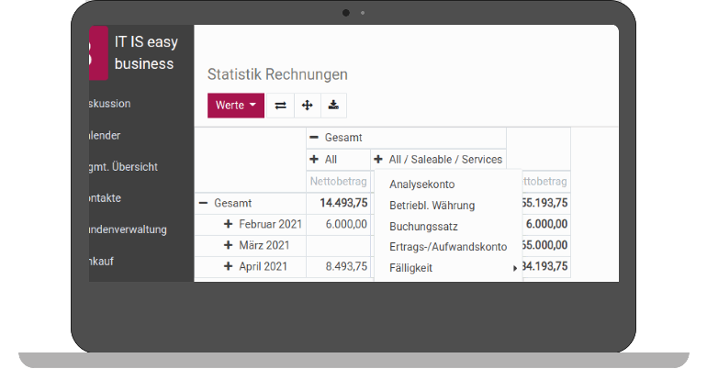The height and width of the screenshot is (369, 707).
Task: Collapse the Gesamt row
Action: point(203,203)
